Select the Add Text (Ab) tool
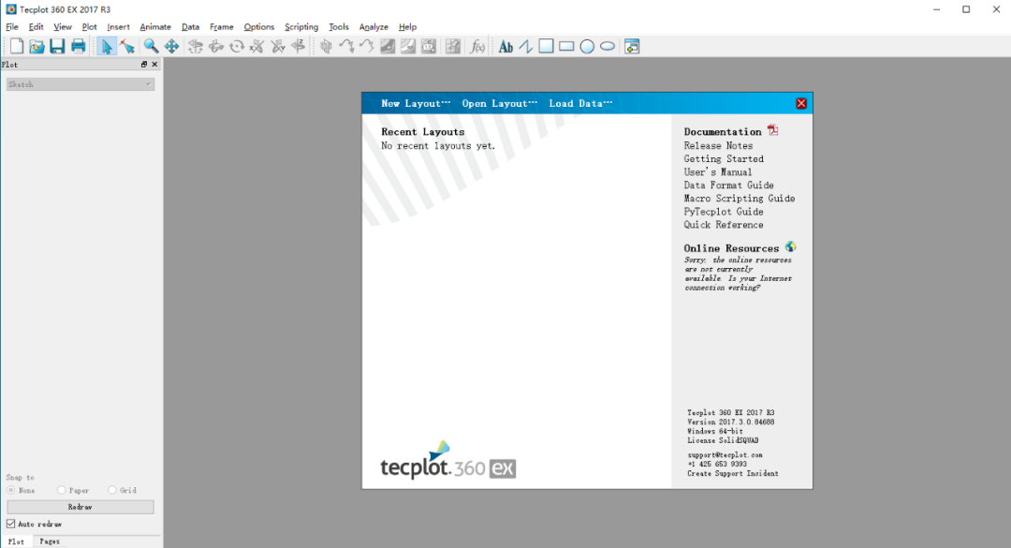This screenshot has height=548, width=1011. click(506, 46)
